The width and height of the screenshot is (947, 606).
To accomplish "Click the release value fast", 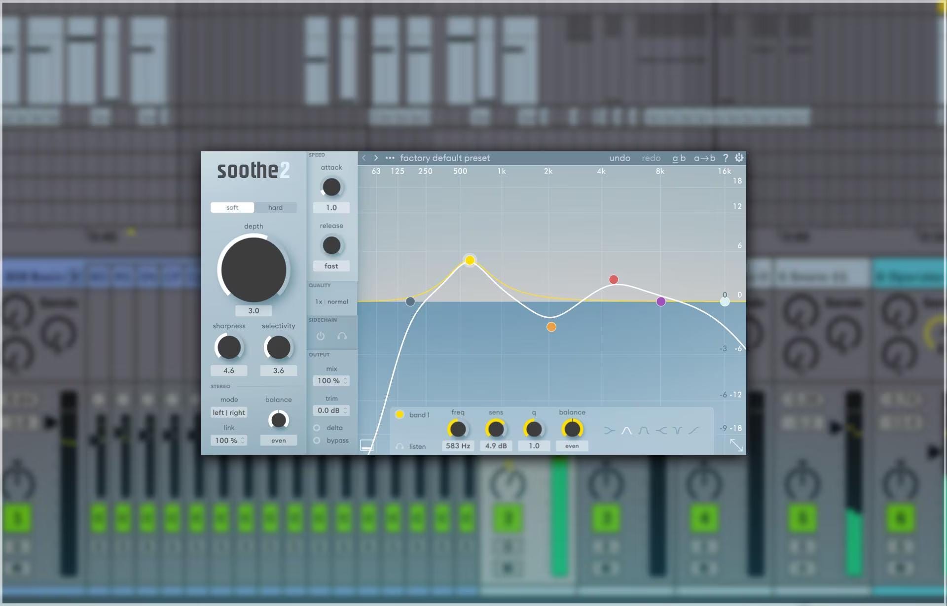I will [x=331, y=266].
